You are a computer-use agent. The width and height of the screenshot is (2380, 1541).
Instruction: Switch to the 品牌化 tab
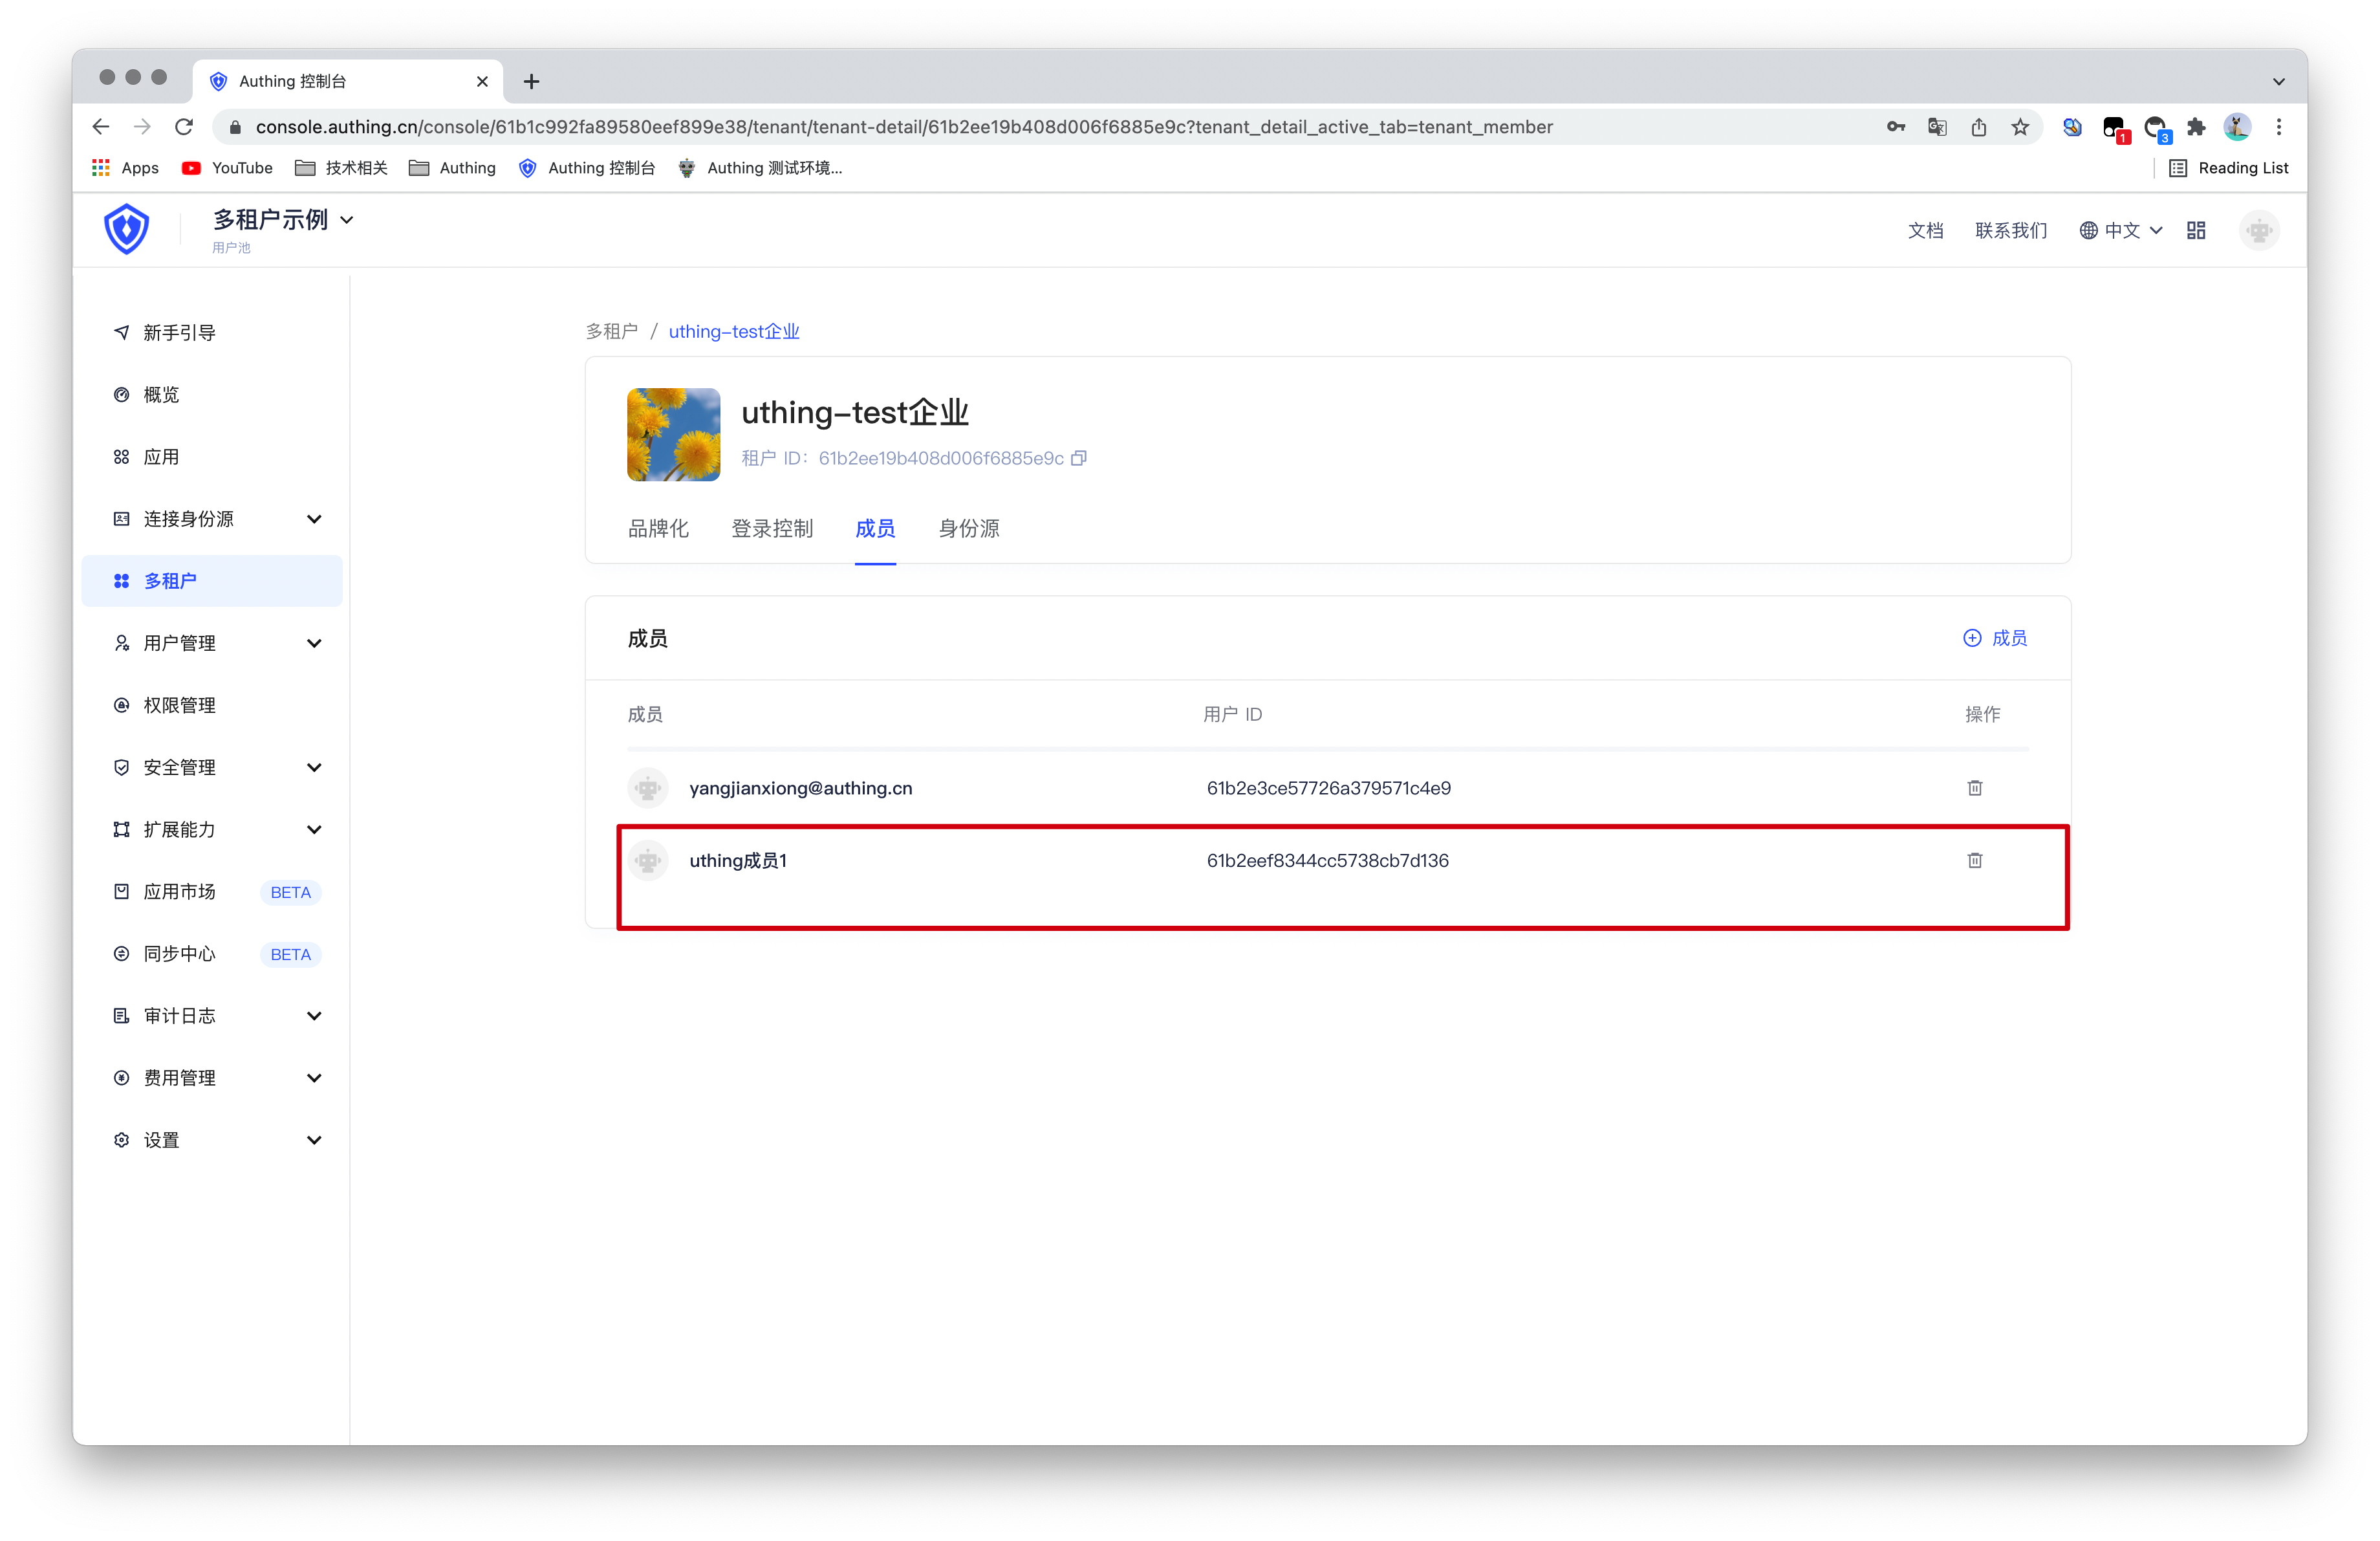point(658,528)
